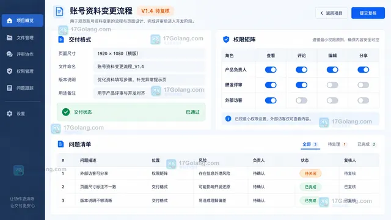The height and width of the screenshot is (220, 391).
Task: Toggle 产品负责人 分享 permission
Action: click(x=364, y=70)
